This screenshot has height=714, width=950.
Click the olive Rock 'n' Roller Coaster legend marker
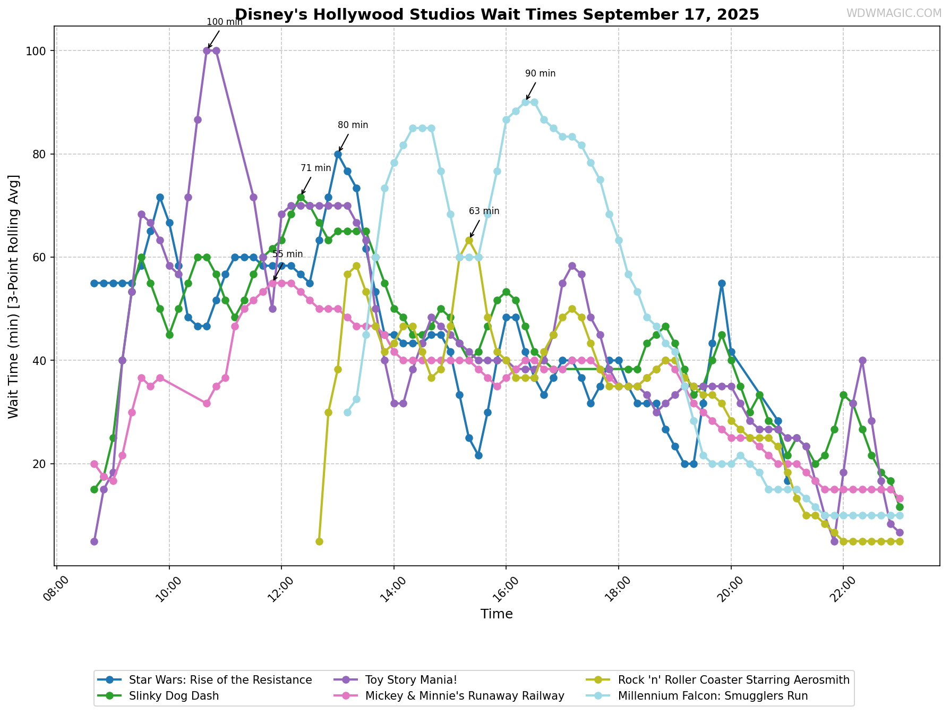click(599, 680)
